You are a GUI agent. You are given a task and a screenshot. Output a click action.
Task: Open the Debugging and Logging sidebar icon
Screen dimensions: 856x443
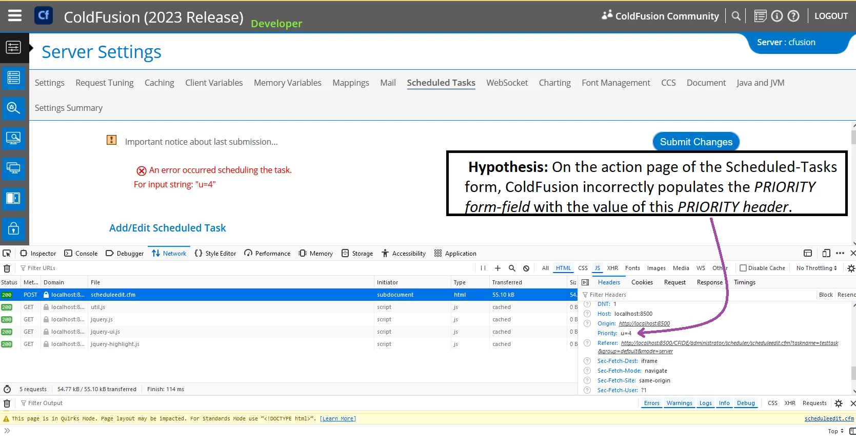13,108
